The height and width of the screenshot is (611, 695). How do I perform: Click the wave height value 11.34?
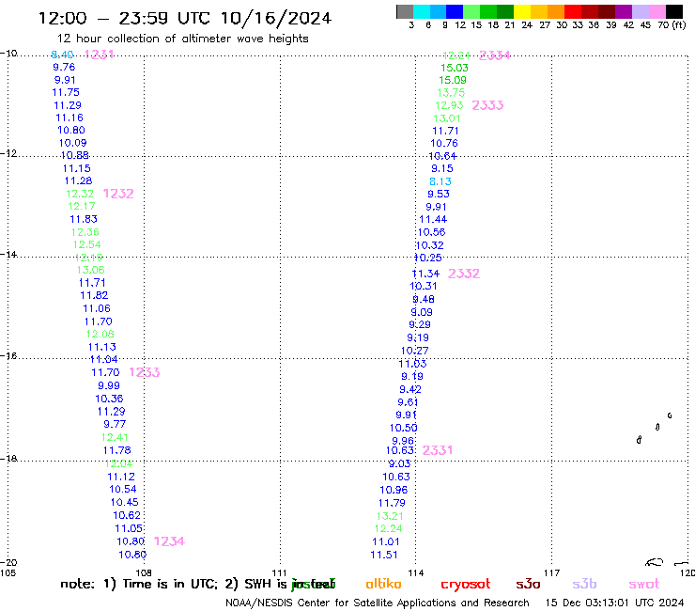tap(425, 274)
